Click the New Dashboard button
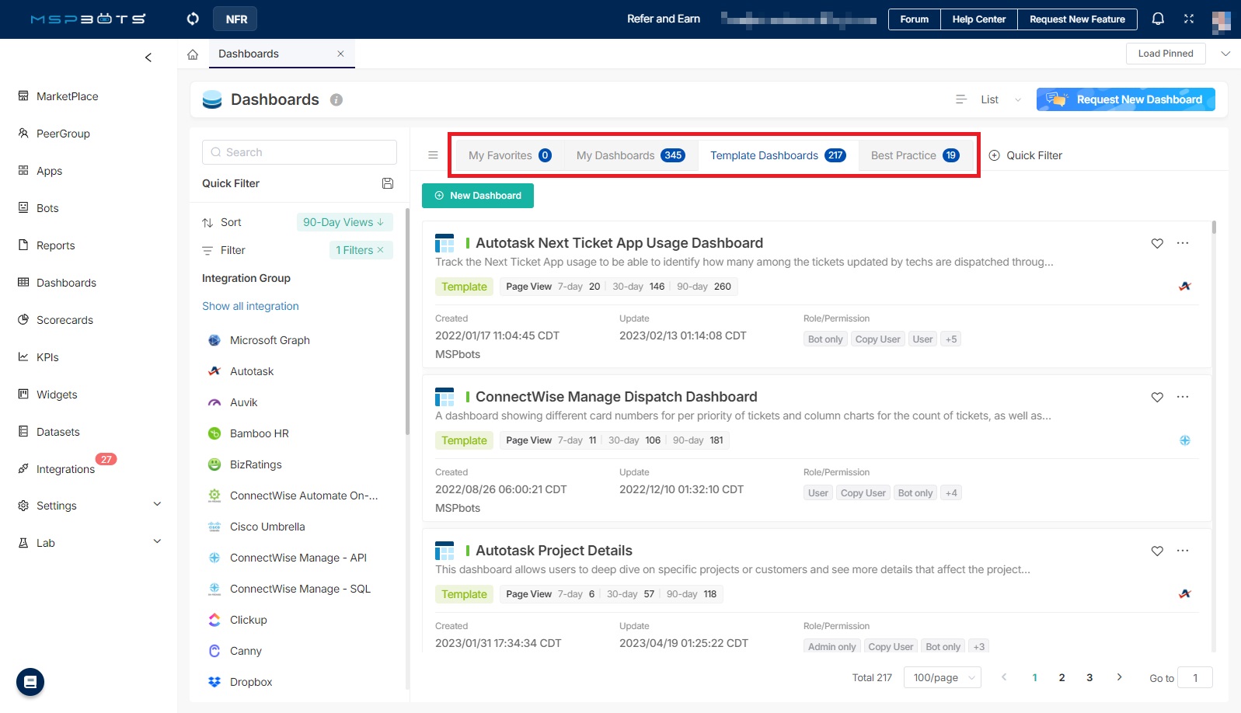The image size is (1241, 713). tap(478, 196)
